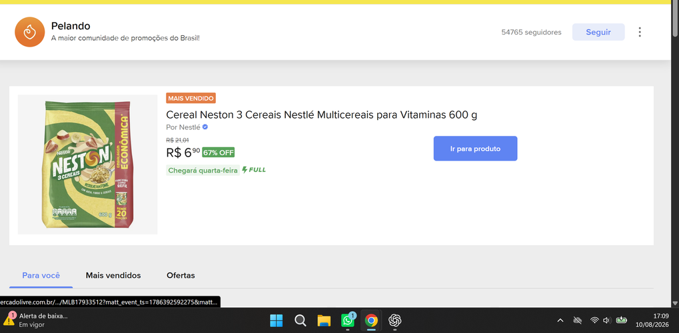This screenshot has width=679, height=333.
Task: Click the page vertical scrollbar down arrow
Action: click(675, 304)
